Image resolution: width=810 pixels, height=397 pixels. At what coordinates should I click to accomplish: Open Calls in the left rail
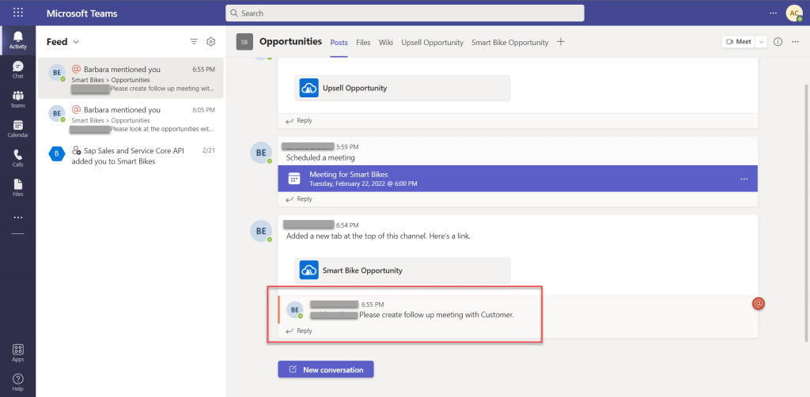(18, 158)
